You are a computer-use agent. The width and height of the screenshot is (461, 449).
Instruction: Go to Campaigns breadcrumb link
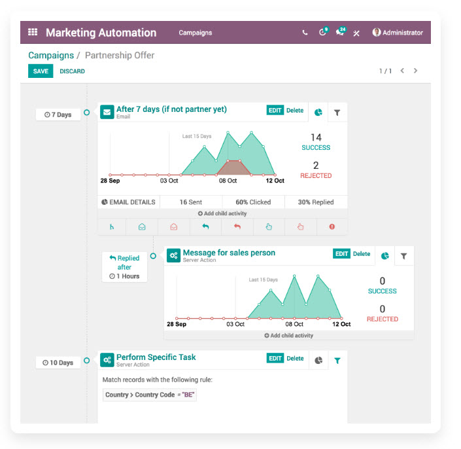coord(50,56)
